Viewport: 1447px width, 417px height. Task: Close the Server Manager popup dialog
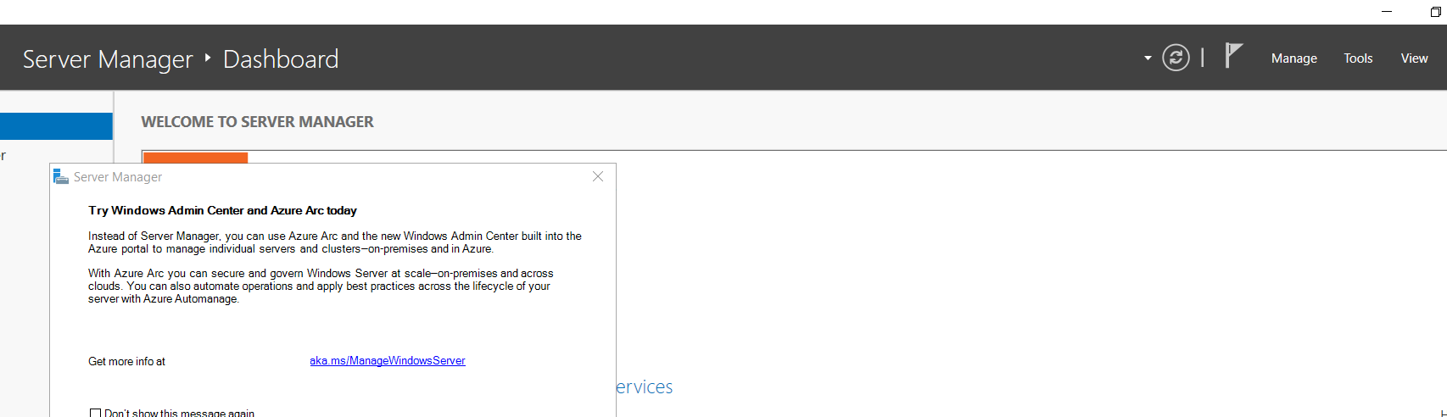point(598,176)
